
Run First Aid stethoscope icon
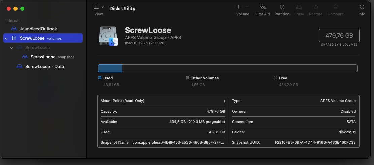pos(262,7)
